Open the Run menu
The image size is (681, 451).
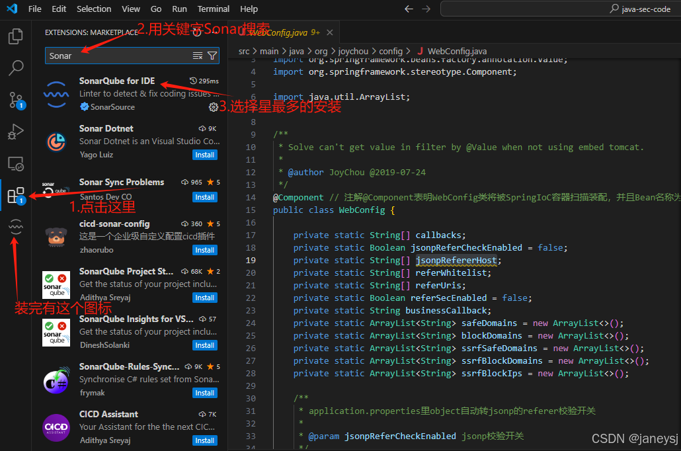(x=179, y=9)
